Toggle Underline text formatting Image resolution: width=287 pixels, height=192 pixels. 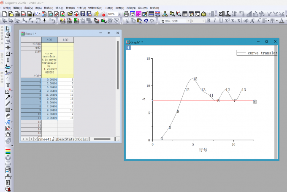pyautogui.click(x=221, y=21)
